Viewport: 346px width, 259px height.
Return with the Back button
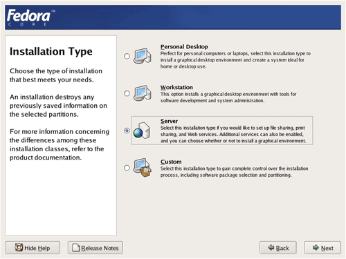point(278,248)
